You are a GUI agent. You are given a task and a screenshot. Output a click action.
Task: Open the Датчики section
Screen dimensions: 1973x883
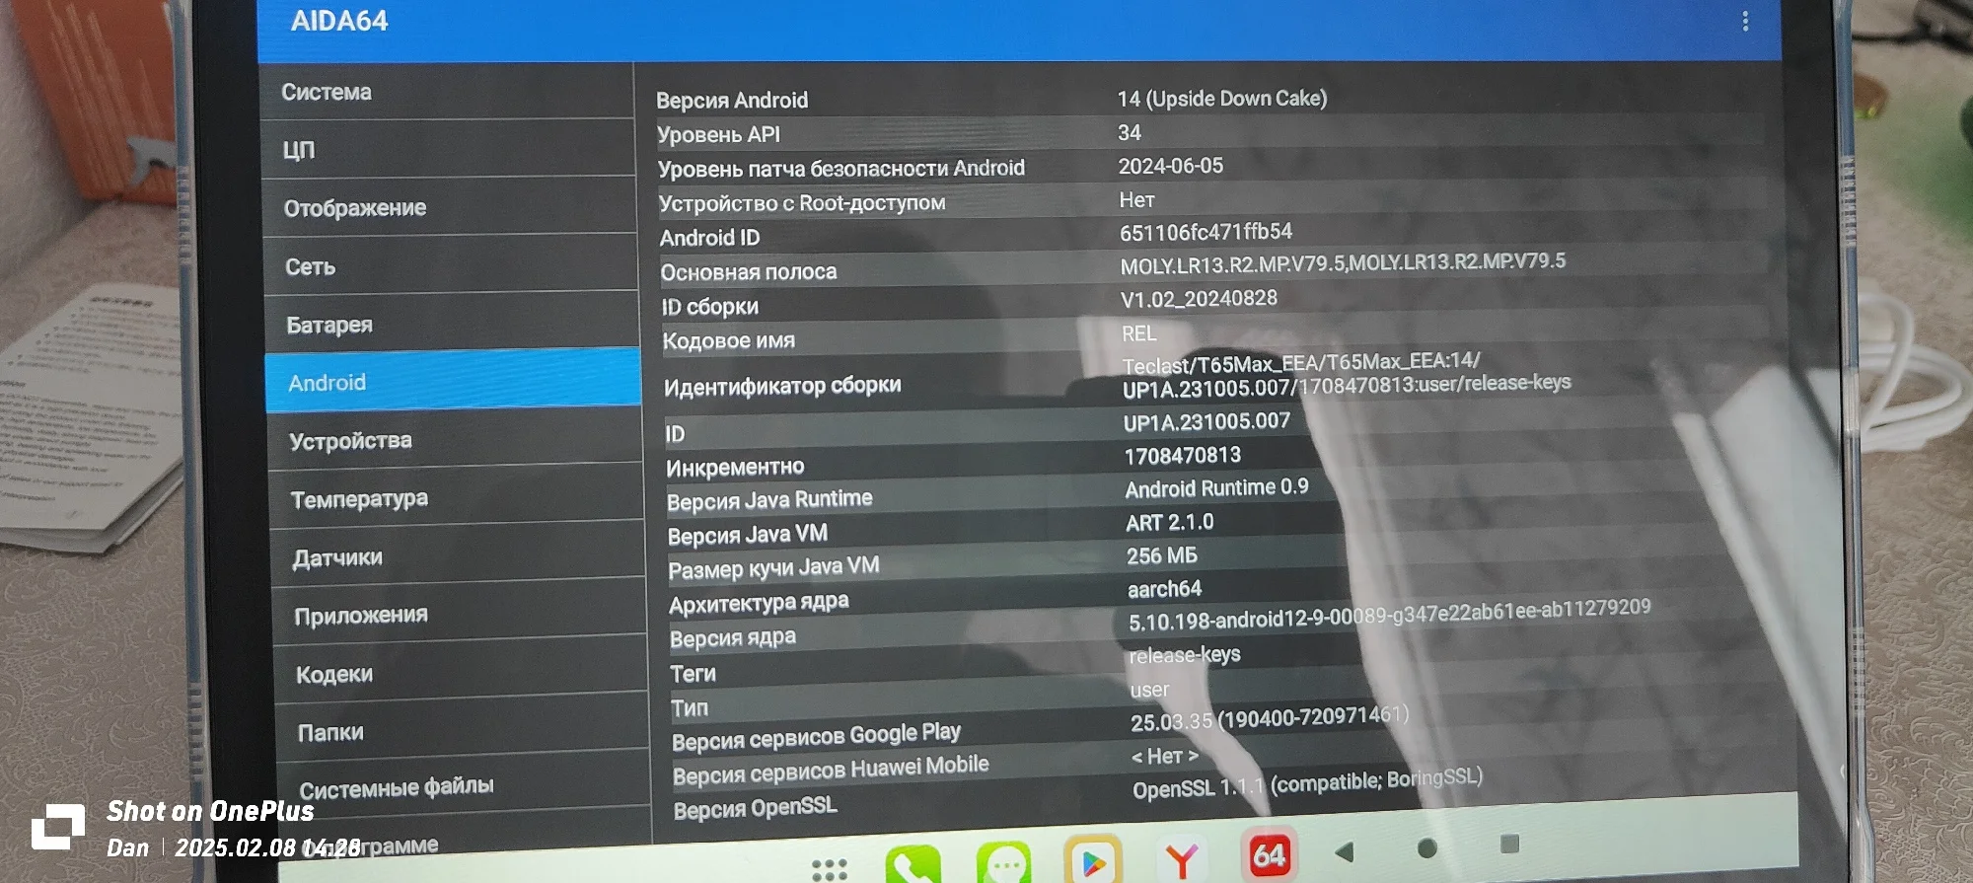(x=458, y=556)
